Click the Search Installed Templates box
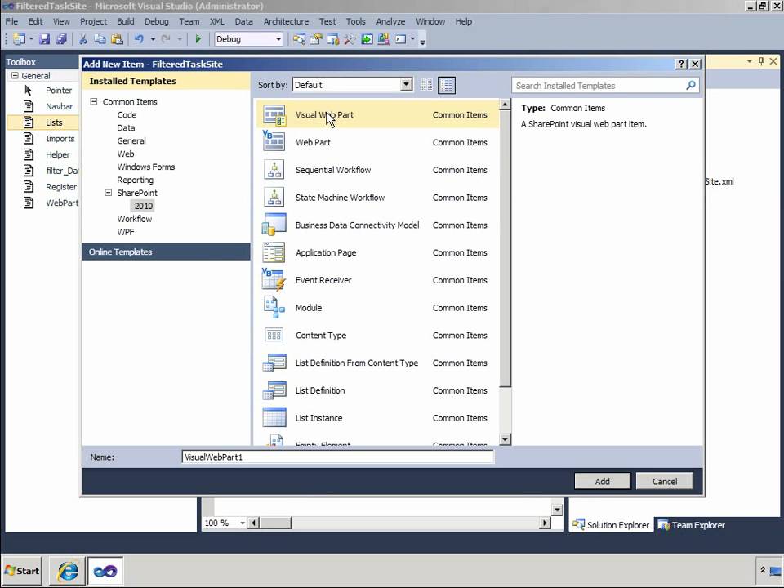Viewport: 784px width, 588px height. (605, 86)
